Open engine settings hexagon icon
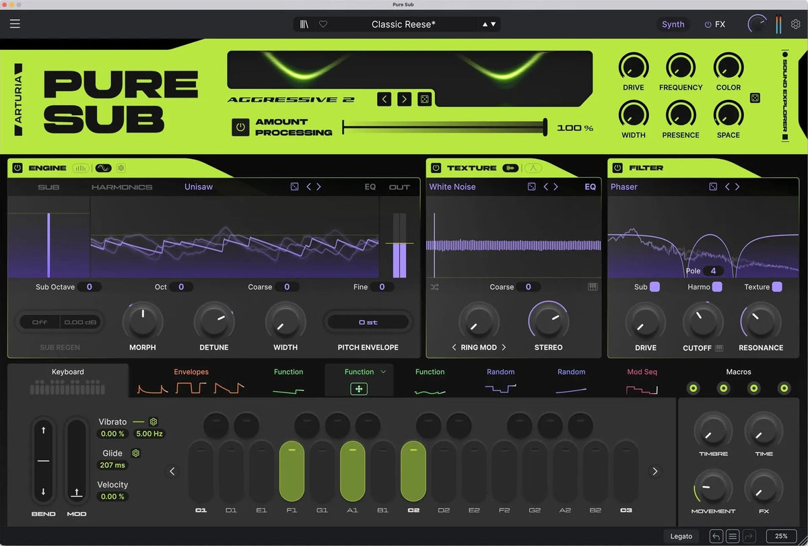The height and width of the screenshot is (546, 808). pos(121,168)
